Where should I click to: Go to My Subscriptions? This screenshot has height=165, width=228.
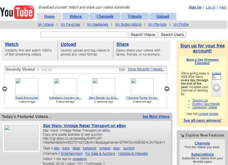click(x=128, y=25)
